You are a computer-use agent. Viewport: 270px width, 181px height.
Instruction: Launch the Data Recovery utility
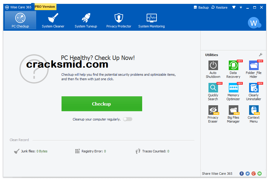[233, 69]
